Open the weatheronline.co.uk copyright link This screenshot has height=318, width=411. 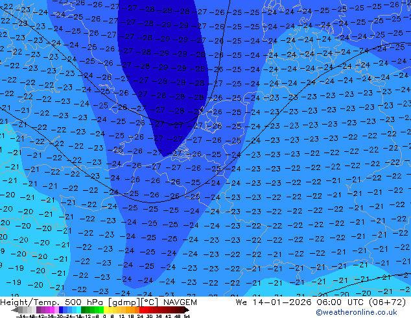point(356,312)
